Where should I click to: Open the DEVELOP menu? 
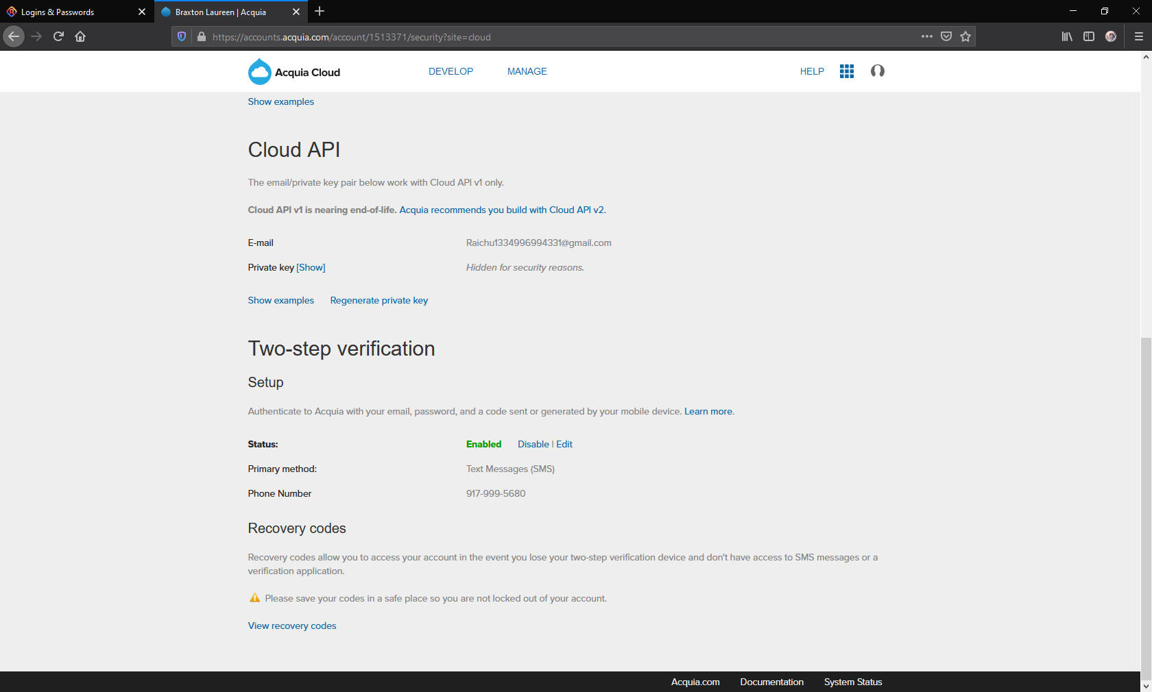coord(451,71)
